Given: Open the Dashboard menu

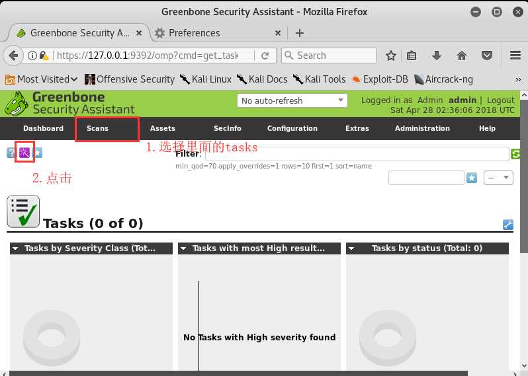Looking at the screenshot, I should [x=43, y=128].
